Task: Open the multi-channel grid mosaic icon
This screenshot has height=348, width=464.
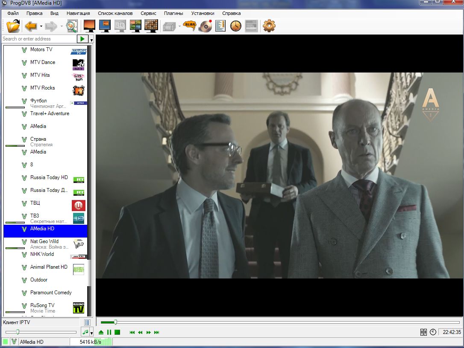Action: (x=151, y=26)
